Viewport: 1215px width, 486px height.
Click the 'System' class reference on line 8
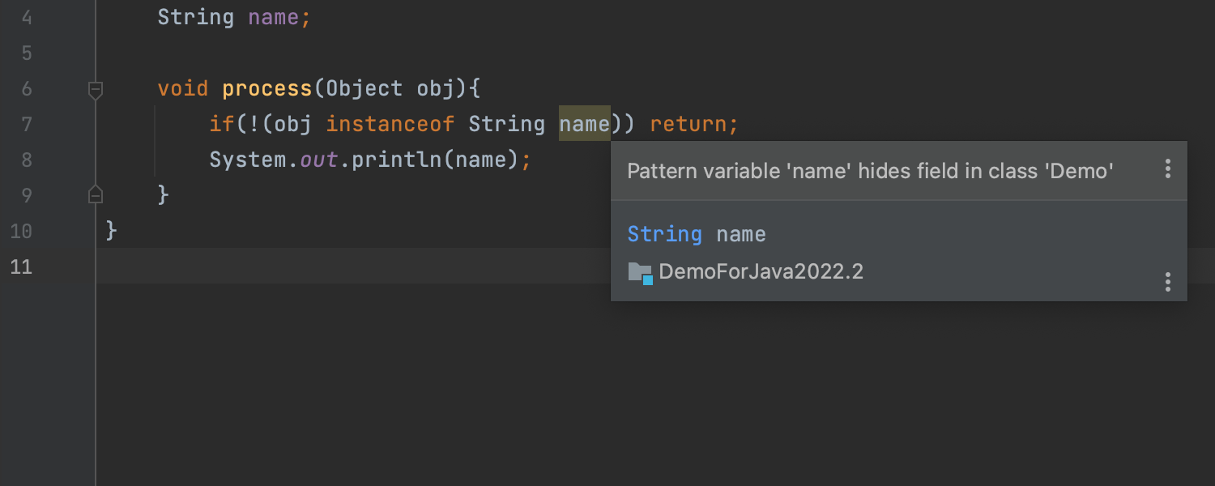pos(248,160)
